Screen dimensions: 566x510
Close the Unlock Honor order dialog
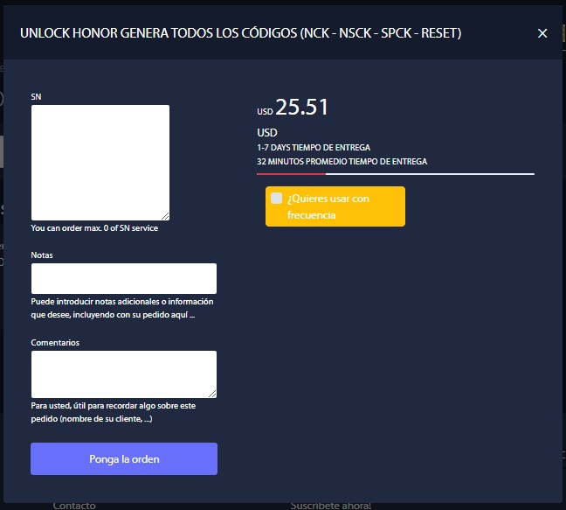coord(542,33)
